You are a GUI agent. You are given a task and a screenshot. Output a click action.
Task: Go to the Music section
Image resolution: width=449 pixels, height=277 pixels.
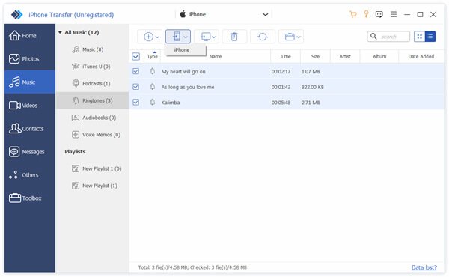(29, 82)
